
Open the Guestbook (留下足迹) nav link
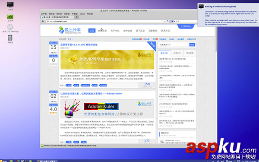(140, 31)
